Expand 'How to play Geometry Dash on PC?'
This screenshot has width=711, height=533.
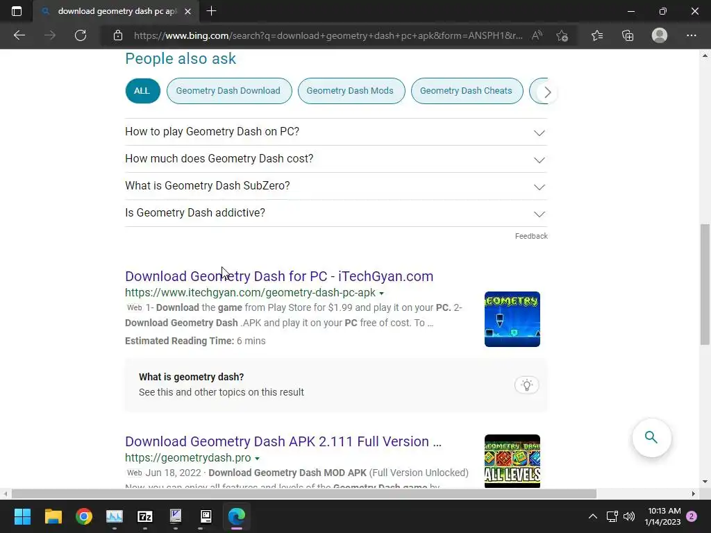click(336, 132)
